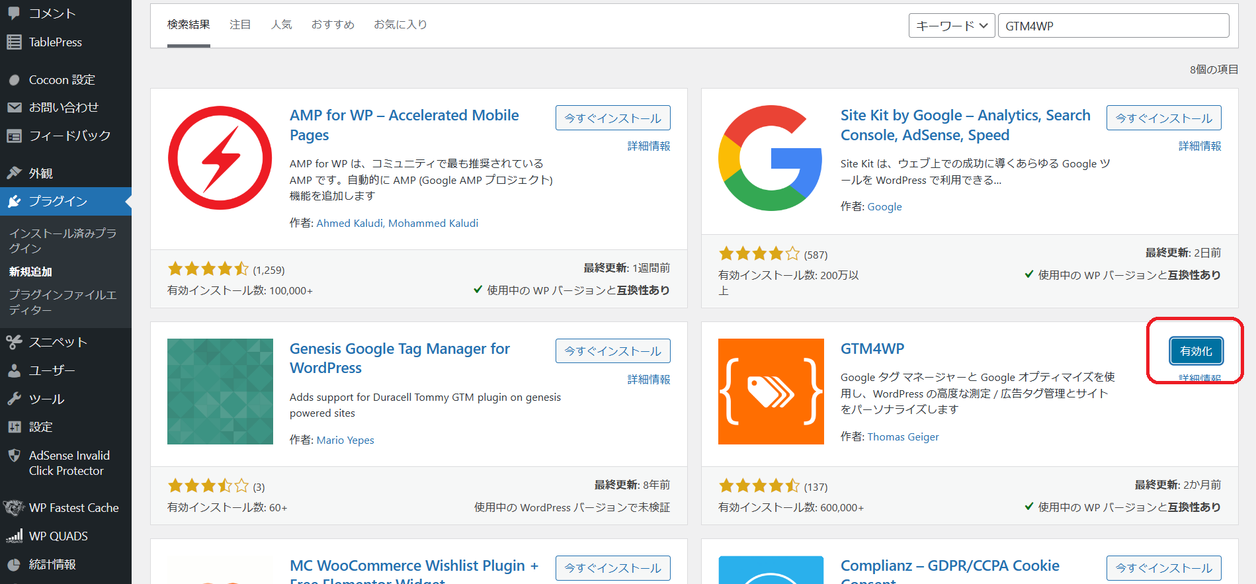The image size is (1256, 584).
Task: Click the Genesis green pattern thumbnail
Action: coord(220,392)
